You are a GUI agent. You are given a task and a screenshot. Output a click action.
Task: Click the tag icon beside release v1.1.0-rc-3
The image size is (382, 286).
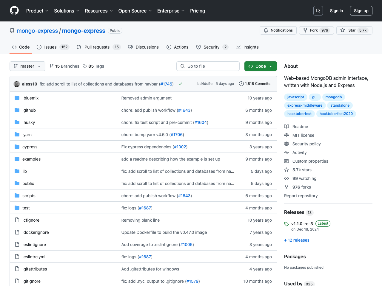pyautogui.click(x=286, y=224)
